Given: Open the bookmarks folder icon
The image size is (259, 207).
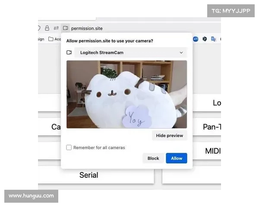Looking at the screenshot, I should coord(51,39).
